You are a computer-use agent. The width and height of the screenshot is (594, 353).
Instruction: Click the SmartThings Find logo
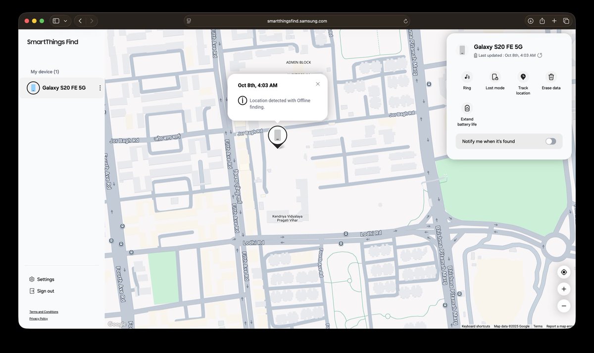click(x=52, y=42)
